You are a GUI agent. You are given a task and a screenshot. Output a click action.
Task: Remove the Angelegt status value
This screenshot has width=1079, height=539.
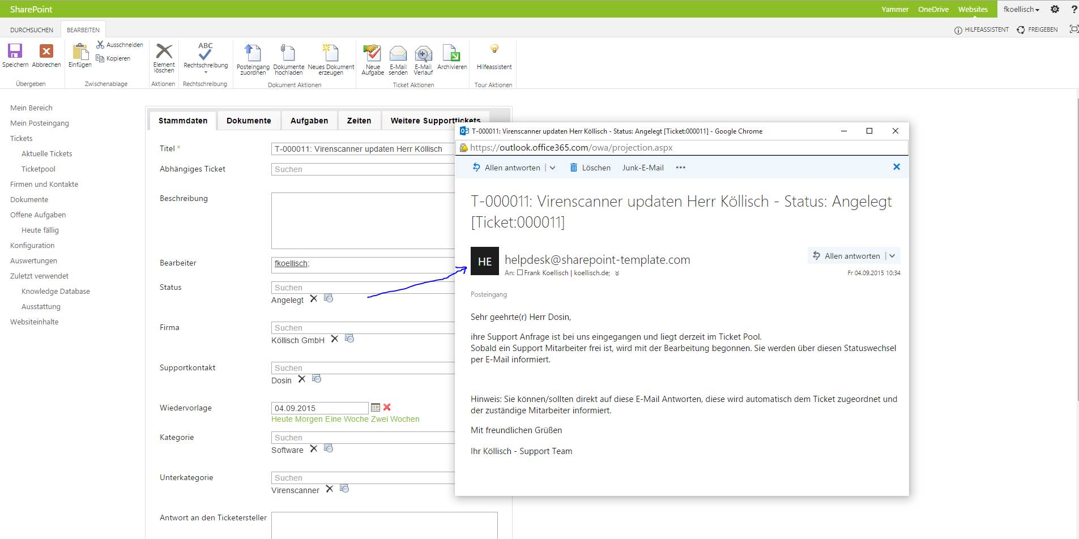[314, 298]
